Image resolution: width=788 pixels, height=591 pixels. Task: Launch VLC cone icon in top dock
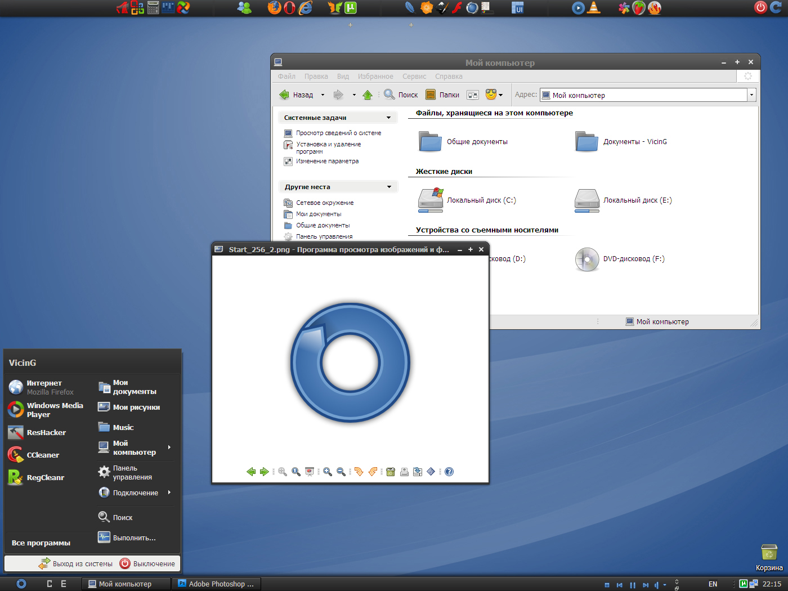pyautogui.click(x=594, y=8)
